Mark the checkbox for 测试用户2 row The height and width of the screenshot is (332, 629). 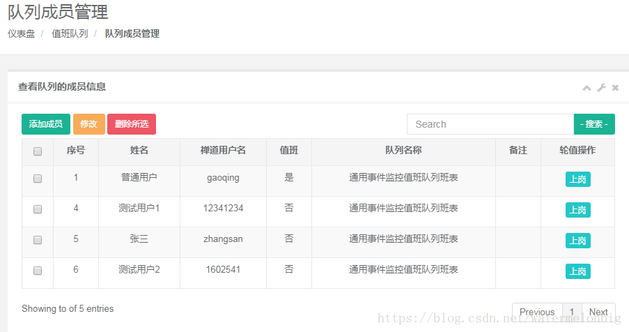pyautogui.click(x=38, y=271)
